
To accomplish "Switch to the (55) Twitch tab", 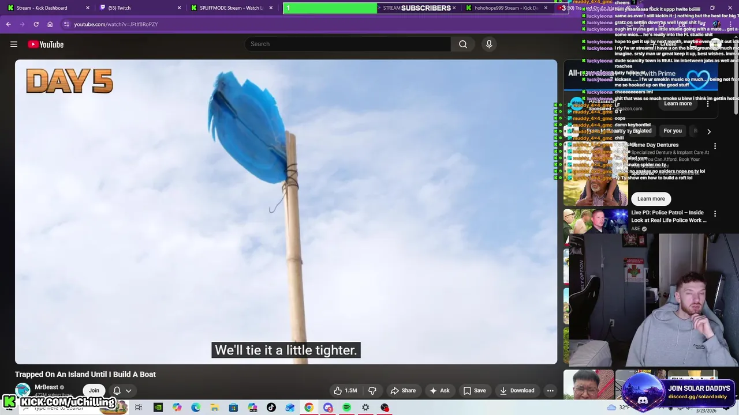I will click(x=120, y=8).
